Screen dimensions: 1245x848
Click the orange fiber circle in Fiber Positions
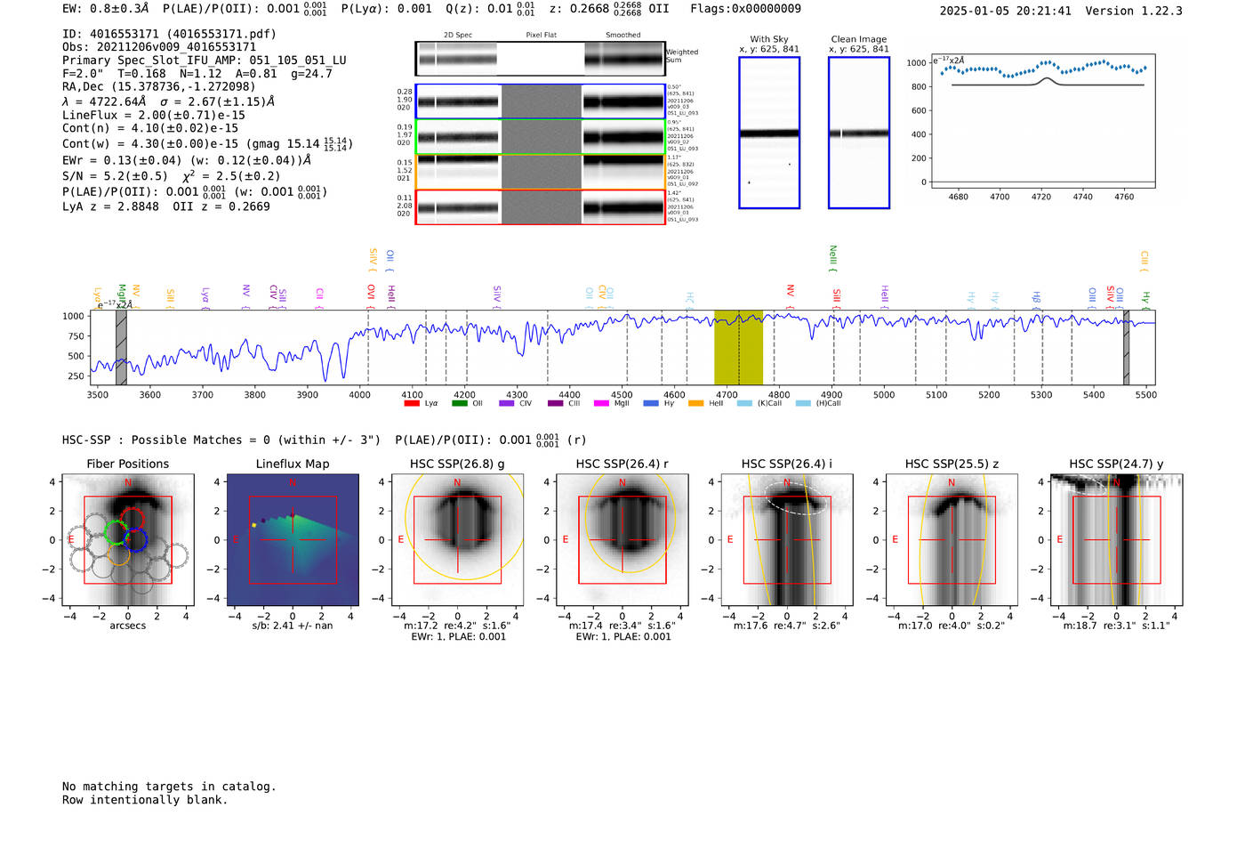[119, 553]
